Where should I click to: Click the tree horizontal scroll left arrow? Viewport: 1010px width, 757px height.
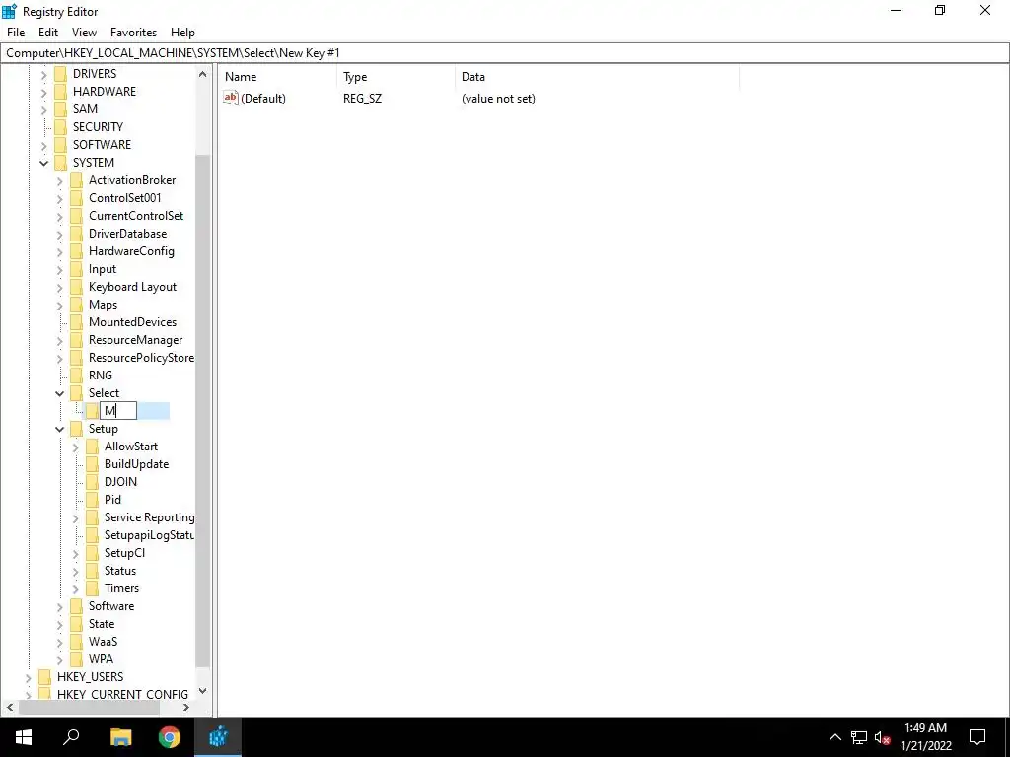pyautogui.click(x=10, y=708)
